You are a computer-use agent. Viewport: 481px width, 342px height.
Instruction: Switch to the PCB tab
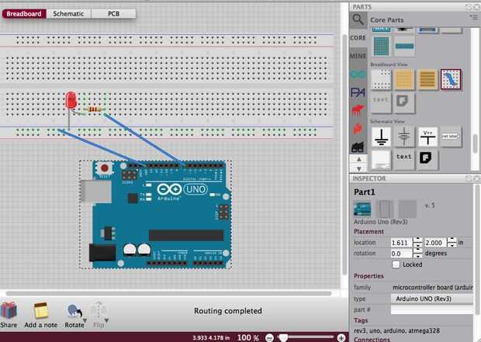point(113,14)
